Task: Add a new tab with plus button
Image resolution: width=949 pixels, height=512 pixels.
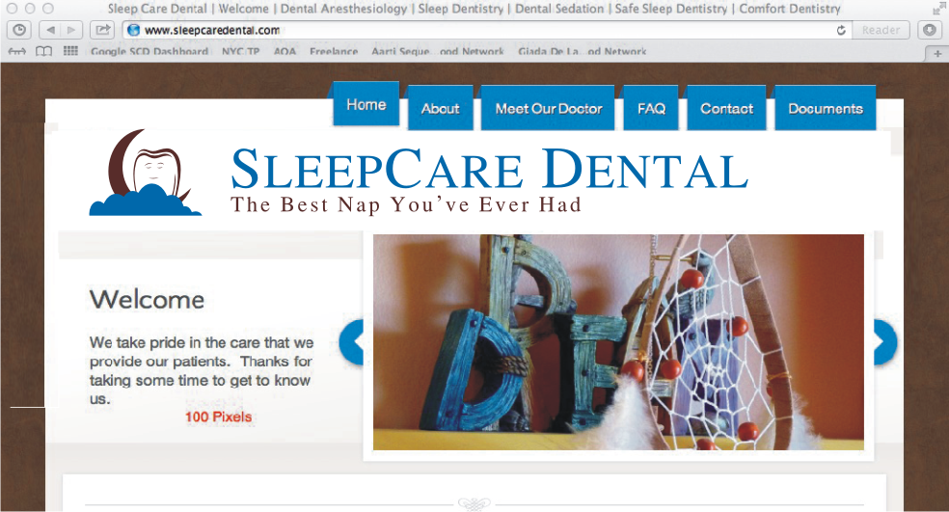Action: click(937, 54)
